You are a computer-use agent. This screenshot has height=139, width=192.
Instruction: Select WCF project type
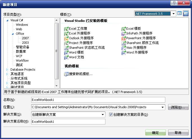tap(19, 56)
